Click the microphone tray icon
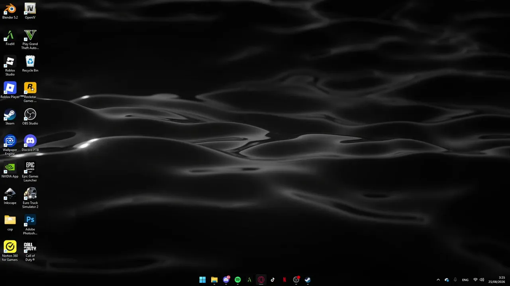This screenshot has width=510, height=286. click(455, 280)
